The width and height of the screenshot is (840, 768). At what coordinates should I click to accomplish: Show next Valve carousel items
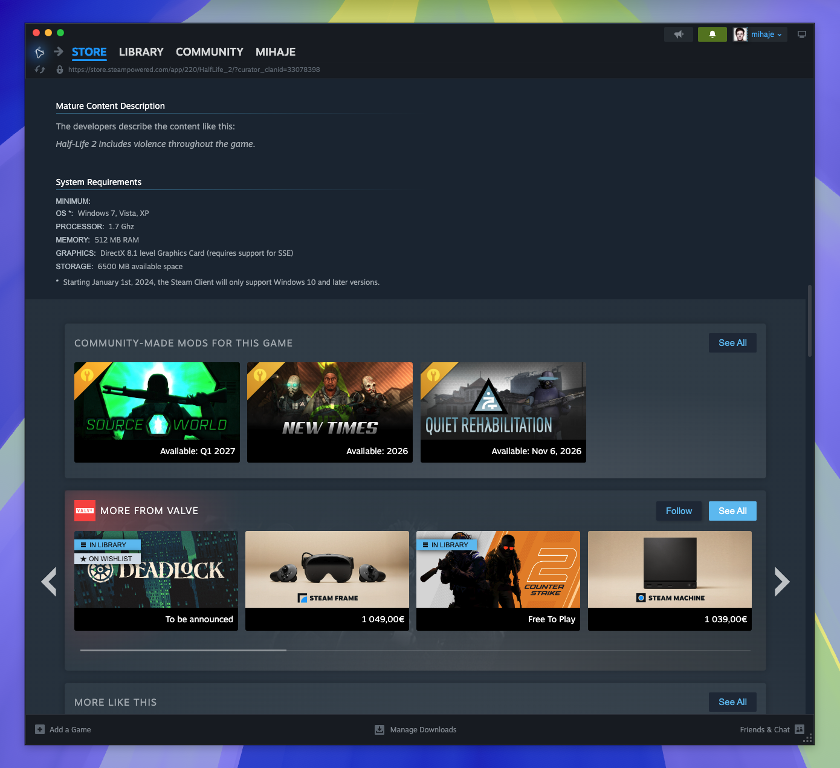pos(782,582)
